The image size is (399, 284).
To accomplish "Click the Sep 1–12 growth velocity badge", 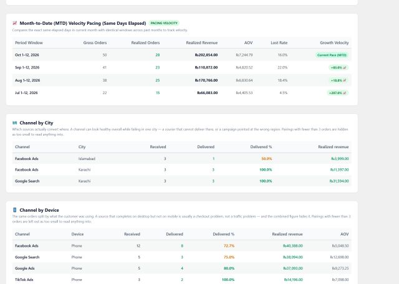I will click(x=339, y=68).
